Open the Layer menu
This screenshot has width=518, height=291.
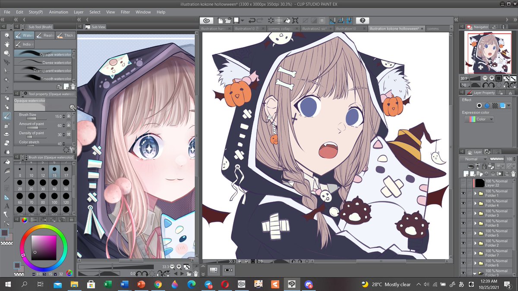79,12
